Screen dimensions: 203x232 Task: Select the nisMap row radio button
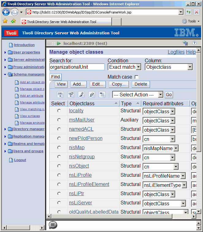(x=59, y=148)
